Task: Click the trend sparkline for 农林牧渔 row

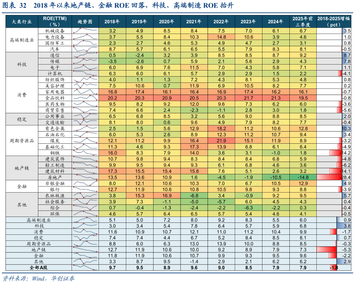Action: click(x=85, y=196)
